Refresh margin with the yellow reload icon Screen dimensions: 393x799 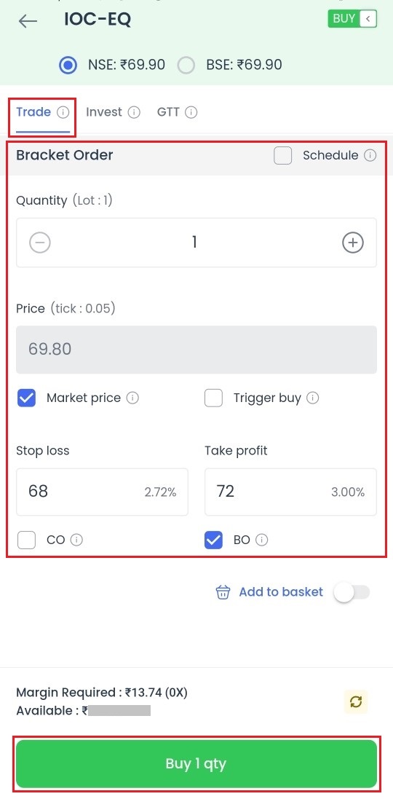(357, 701)
